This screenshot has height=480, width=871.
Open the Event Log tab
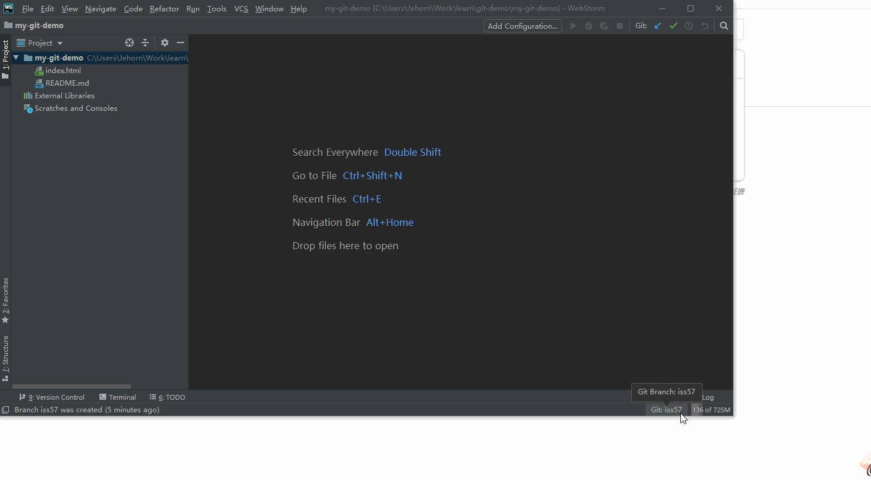pyautogui.click(x=708, y=397)
